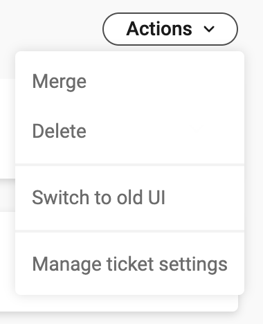This screenshot has height=324, width=263.
Task: Click the Actions label text
Action: pyautogui.click(x=159, y=29)
